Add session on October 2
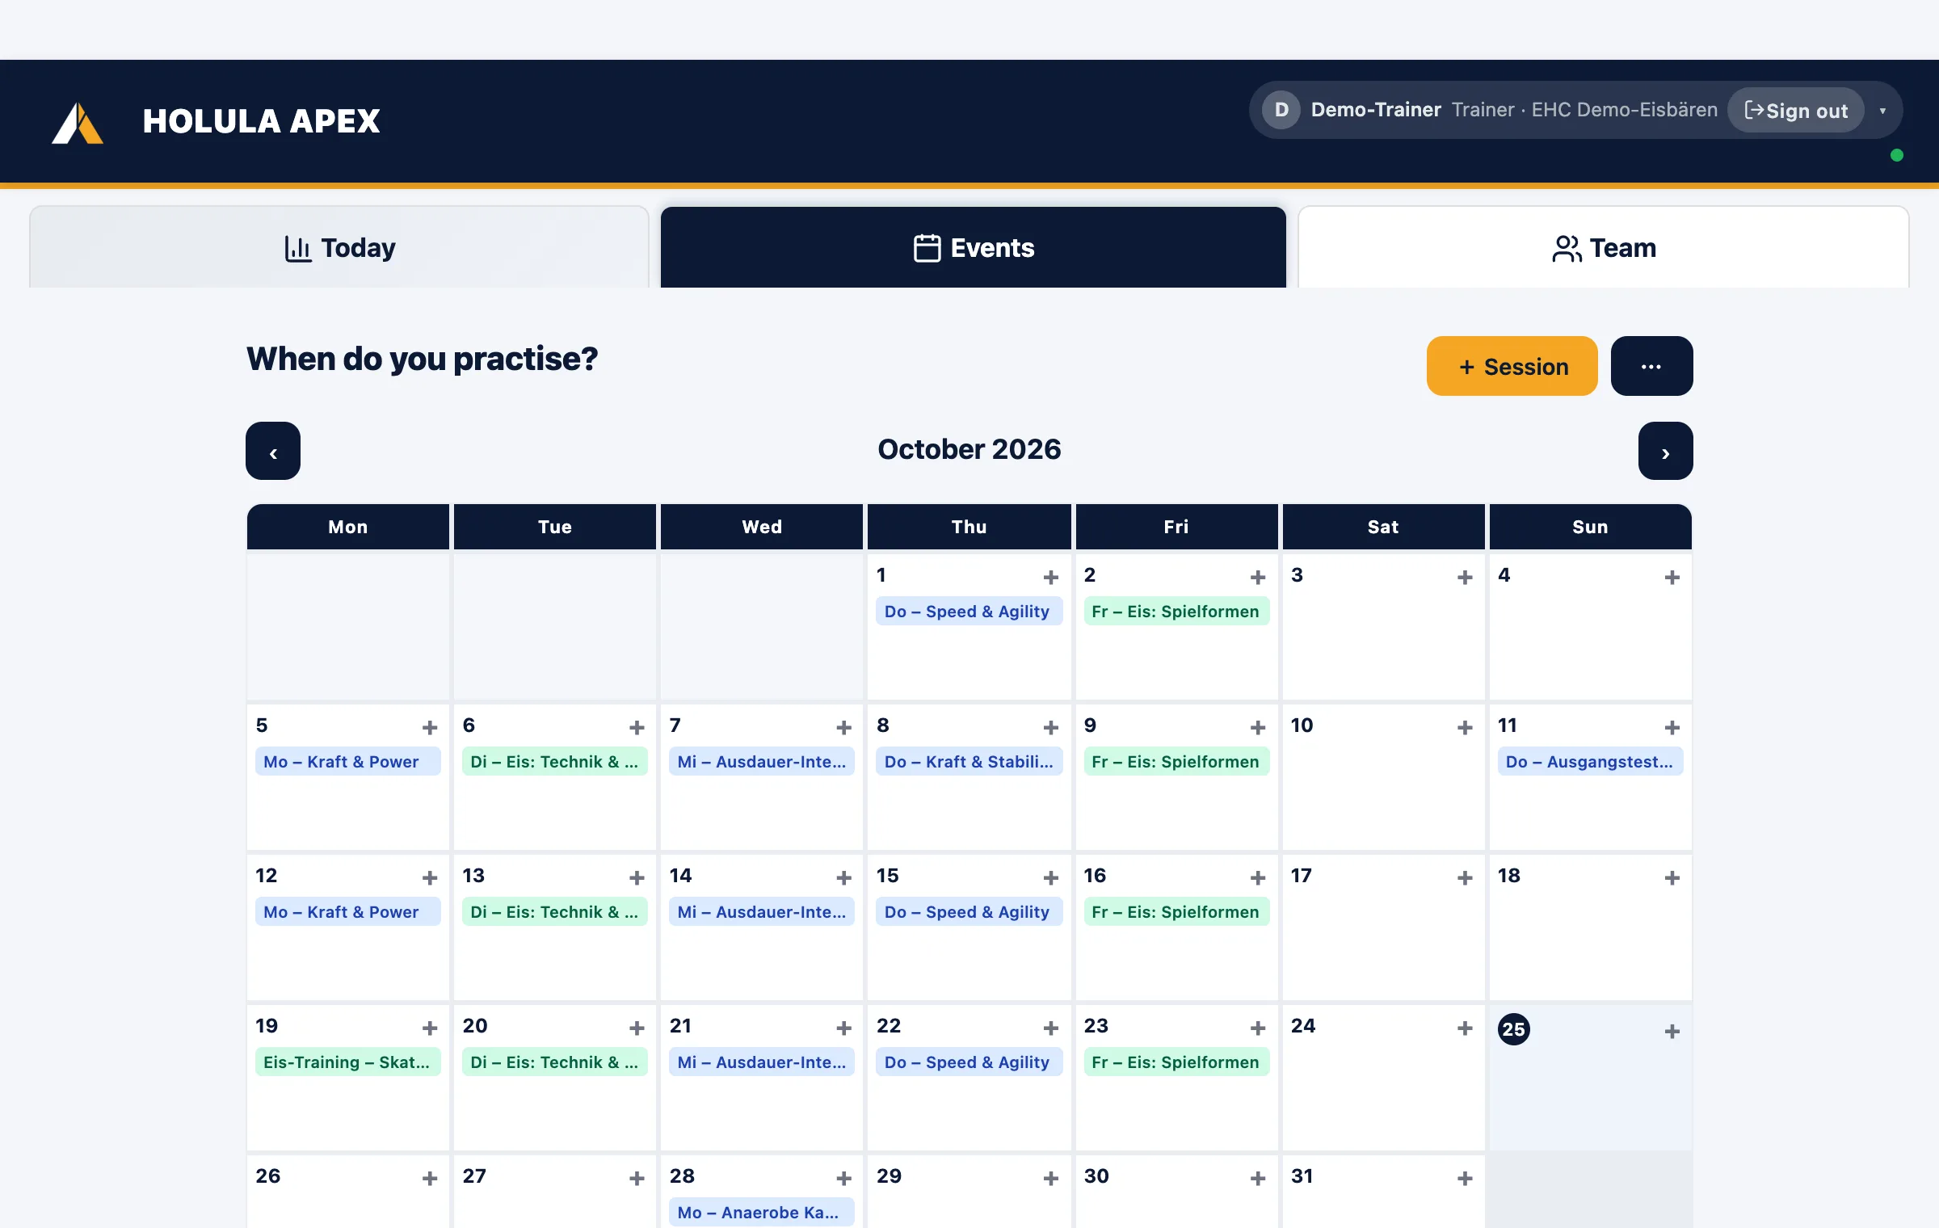This screenshot has width=1939, height=1228. [x=1258, y=577]
